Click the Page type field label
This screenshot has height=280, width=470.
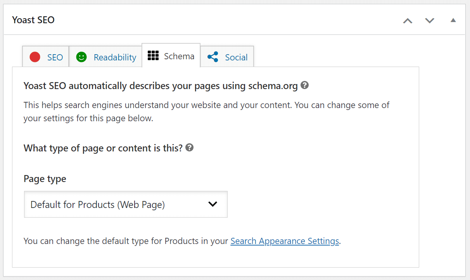[x=45, y=179]
